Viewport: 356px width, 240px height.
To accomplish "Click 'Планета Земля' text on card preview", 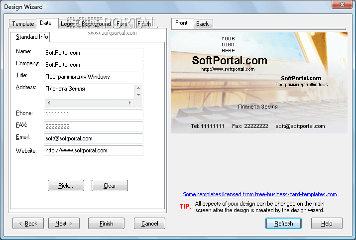I will [x=258, y=107].
